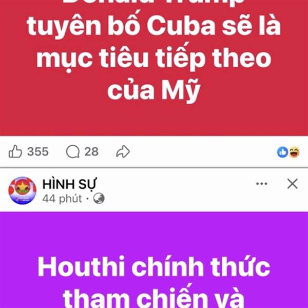Tap the 'tham chiến và' text line
The image size is (308, 308).
click(x=153, y=297)
